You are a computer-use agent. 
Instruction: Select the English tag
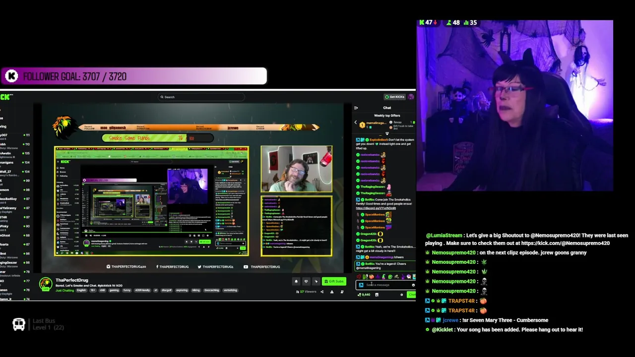tap(81, 290)
